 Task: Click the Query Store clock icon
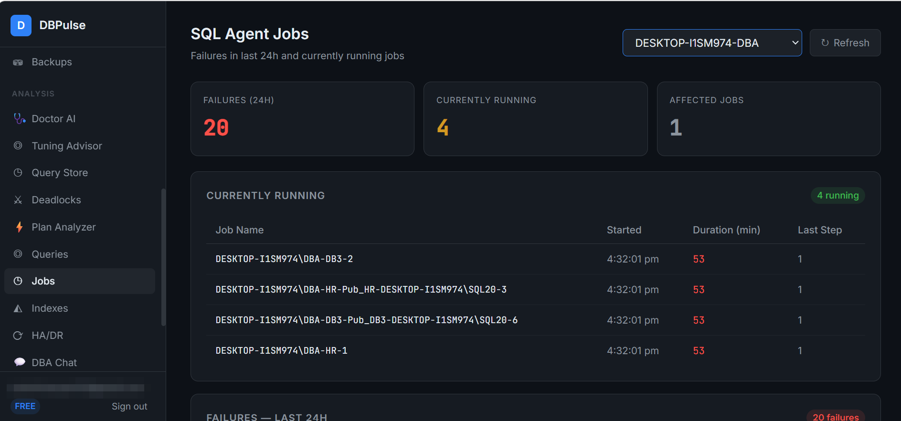click(x=18, y=172)
